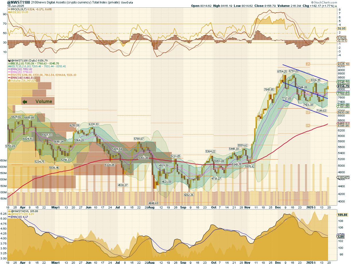Click the Volume legend bar icon
This screenshot has width=351, height=264.
[9, 81]
